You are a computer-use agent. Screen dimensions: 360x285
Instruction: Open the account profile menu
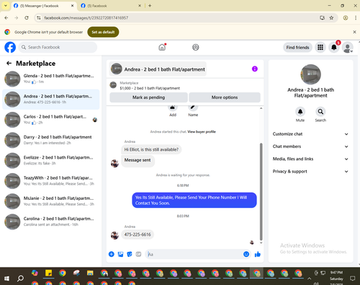(347, 48)
